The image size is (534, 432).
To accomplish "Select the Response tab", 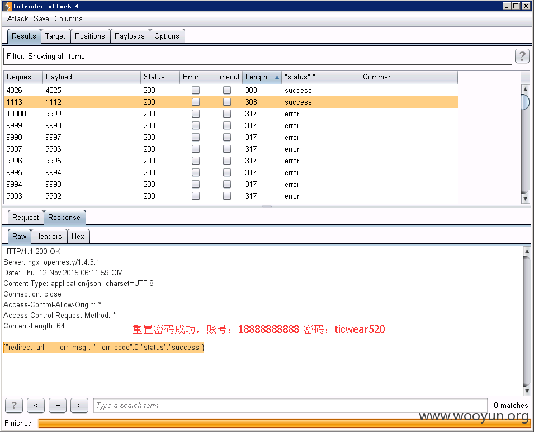I will coord(64,217).
